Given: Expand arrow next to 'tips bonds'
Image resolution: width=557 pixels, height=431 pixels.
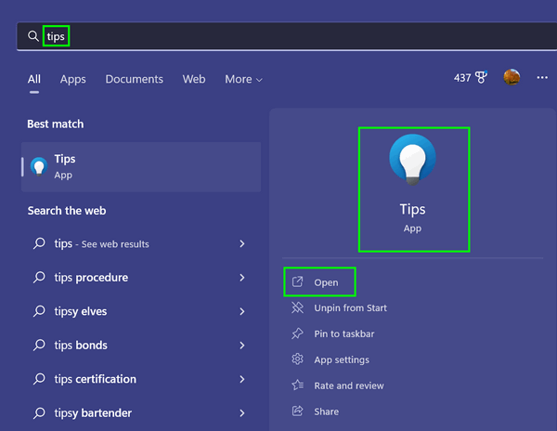Looking at the screenshot, I should (x=242, y=346).
